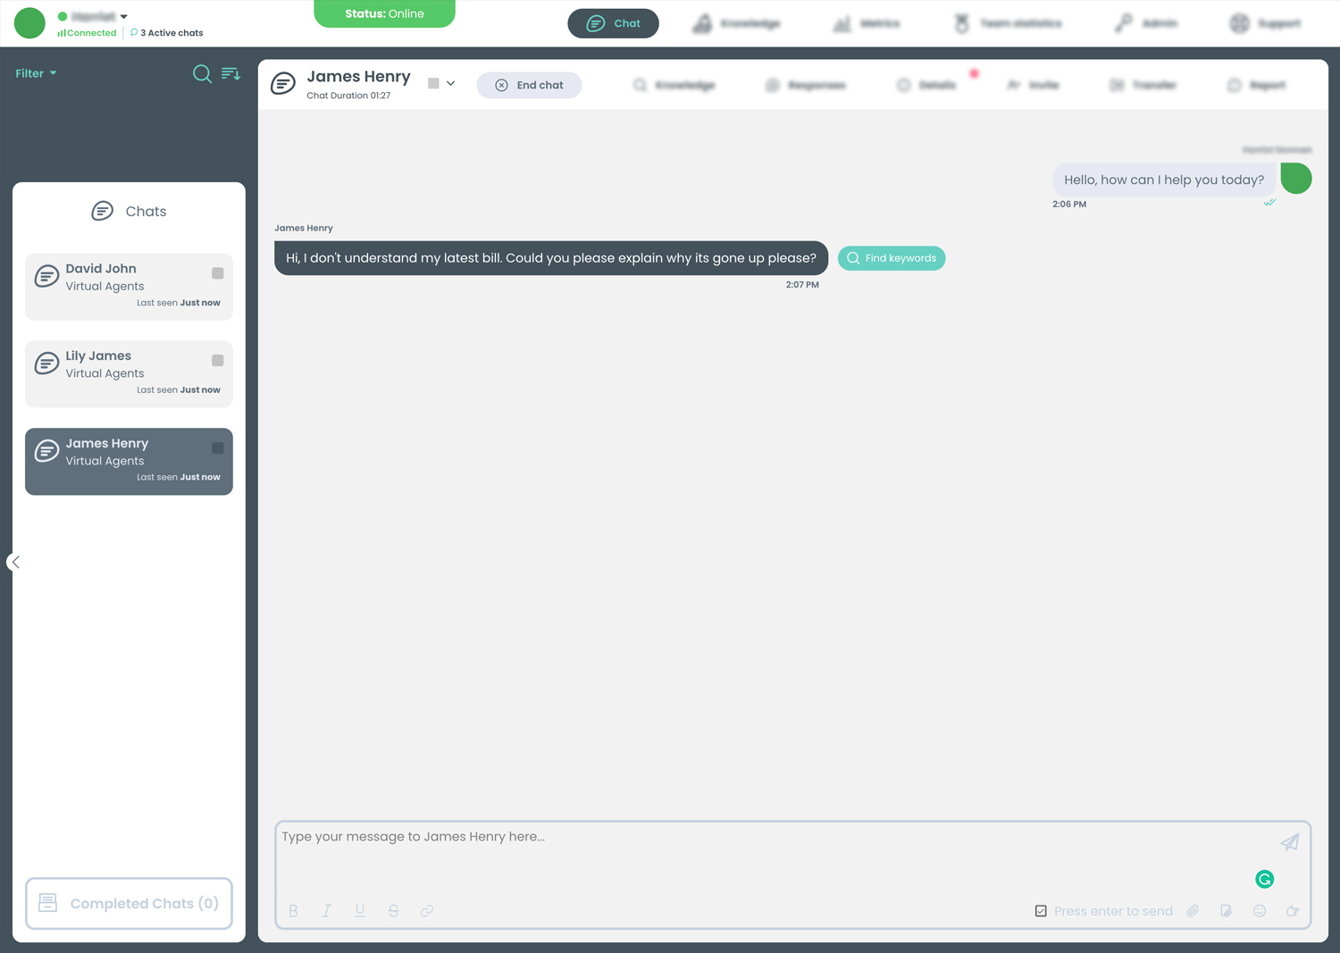Click the Find keywords button
1340x953 pixels.
point(892,258)
